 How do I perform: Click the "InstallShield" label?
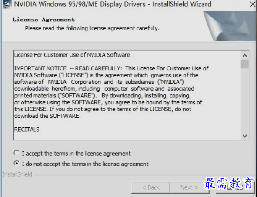click(x=17, y=174)
